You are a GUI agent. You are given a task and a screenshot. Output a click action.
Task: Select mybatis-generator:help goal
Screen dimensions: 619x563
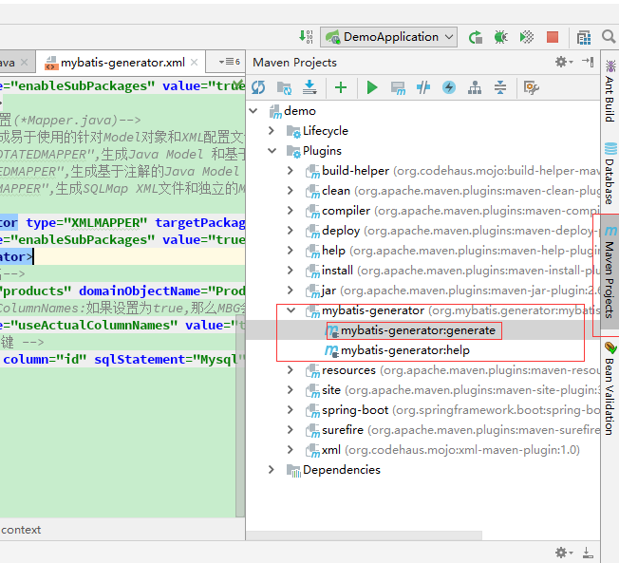pos(404,350)
